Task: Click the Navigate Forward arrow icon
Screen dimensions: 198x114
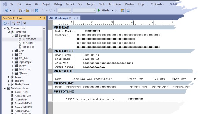Action: coord(14,10)
